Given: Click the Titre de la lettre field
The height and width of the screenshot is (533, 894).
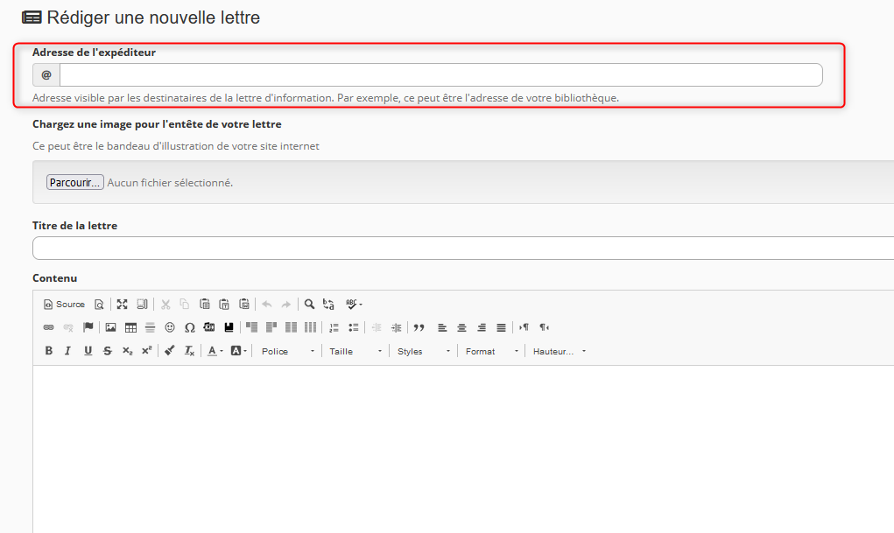Looking at the screenshot, I should [x=462, y=249].
